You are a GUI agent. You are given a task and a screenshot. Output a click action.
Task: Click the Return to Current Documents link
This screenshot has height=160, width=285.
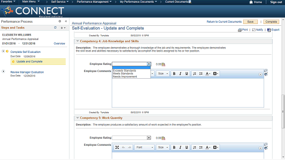224,22
